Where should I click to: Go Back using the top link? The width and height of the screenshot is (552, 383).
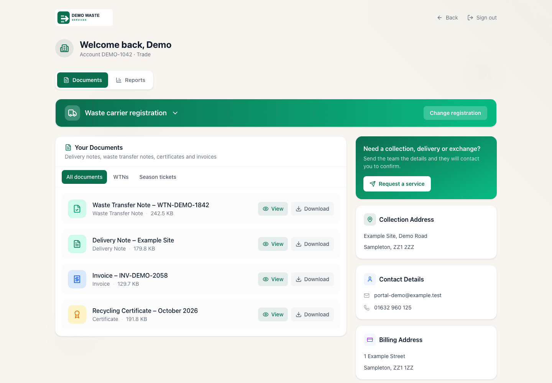click(447, 18)
